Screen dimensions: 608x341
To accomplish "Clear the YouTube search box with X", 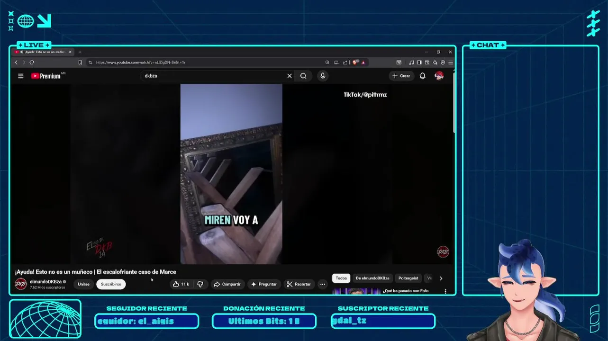I will click(x=290, y=76).
